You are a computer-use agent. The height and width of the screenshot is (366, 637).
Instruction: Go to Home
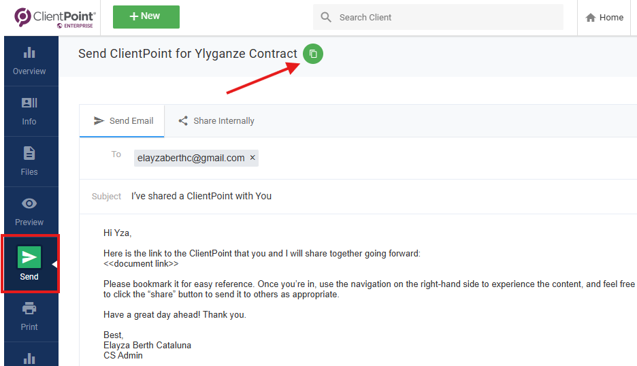click(604, 18)
